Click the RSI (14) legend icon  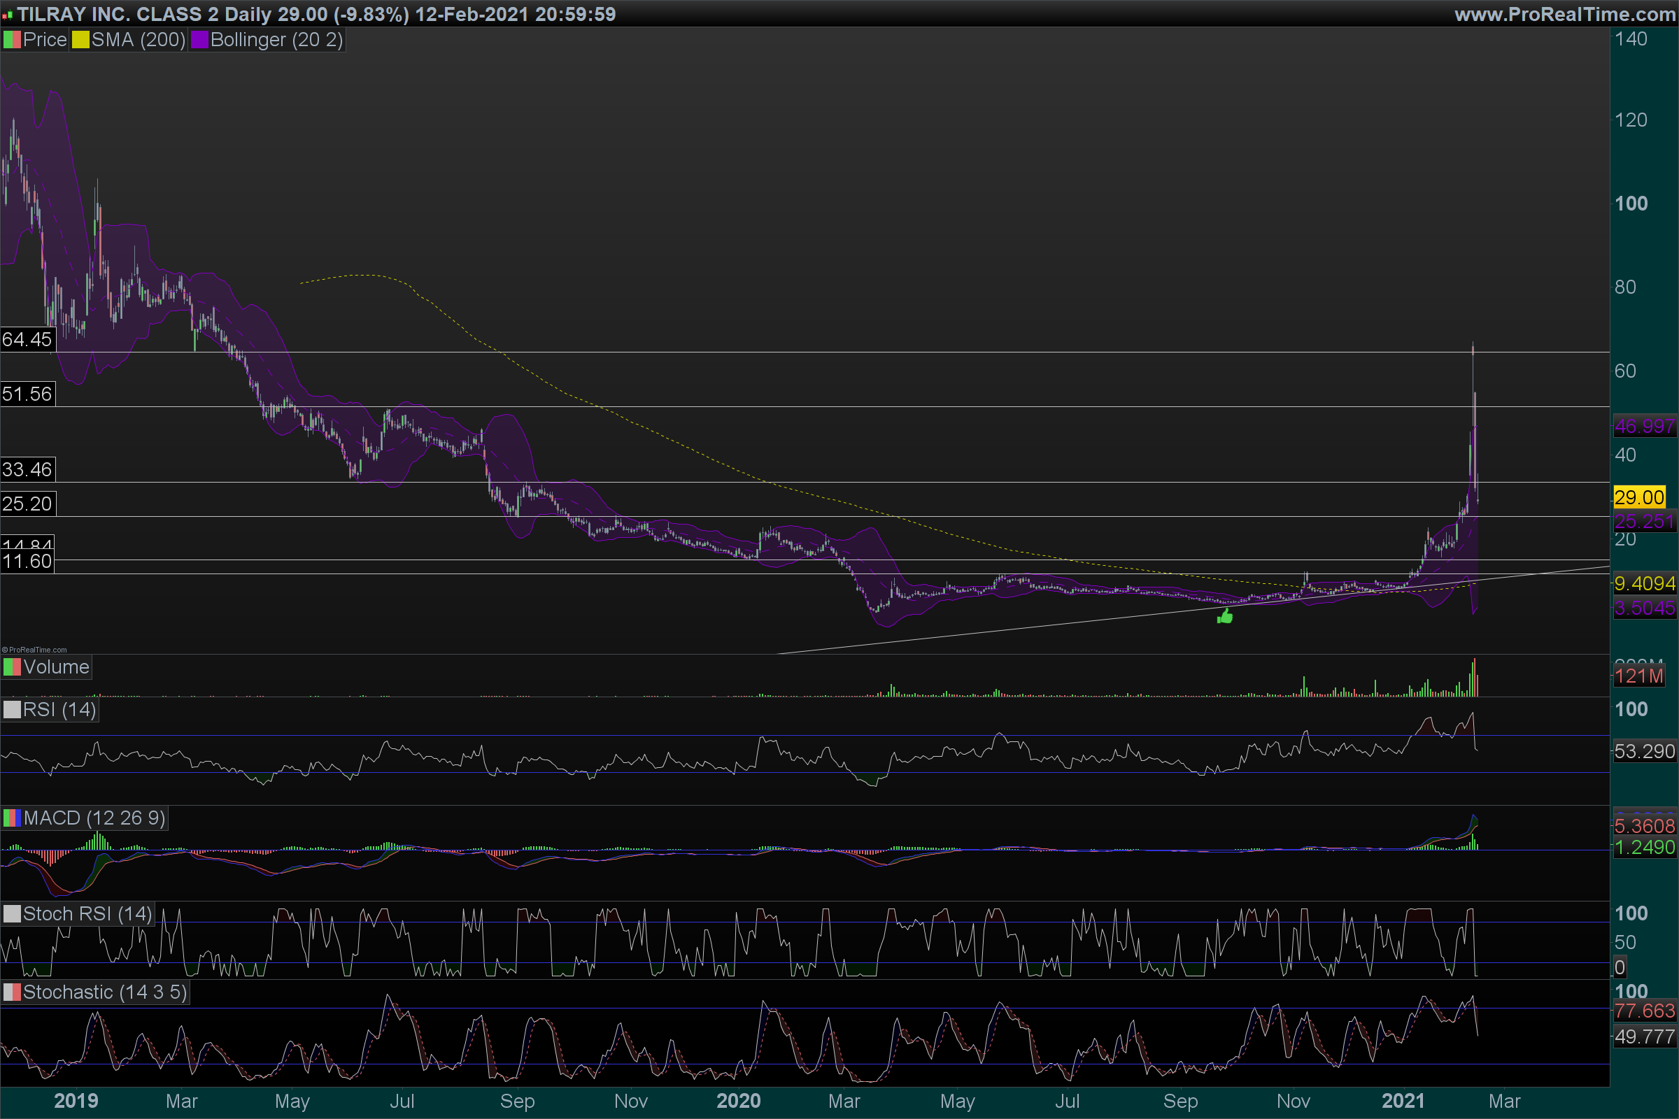point(12,710)
